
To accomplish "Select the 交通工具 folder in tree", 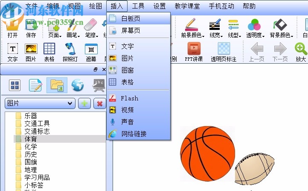I will coord(37,123).
